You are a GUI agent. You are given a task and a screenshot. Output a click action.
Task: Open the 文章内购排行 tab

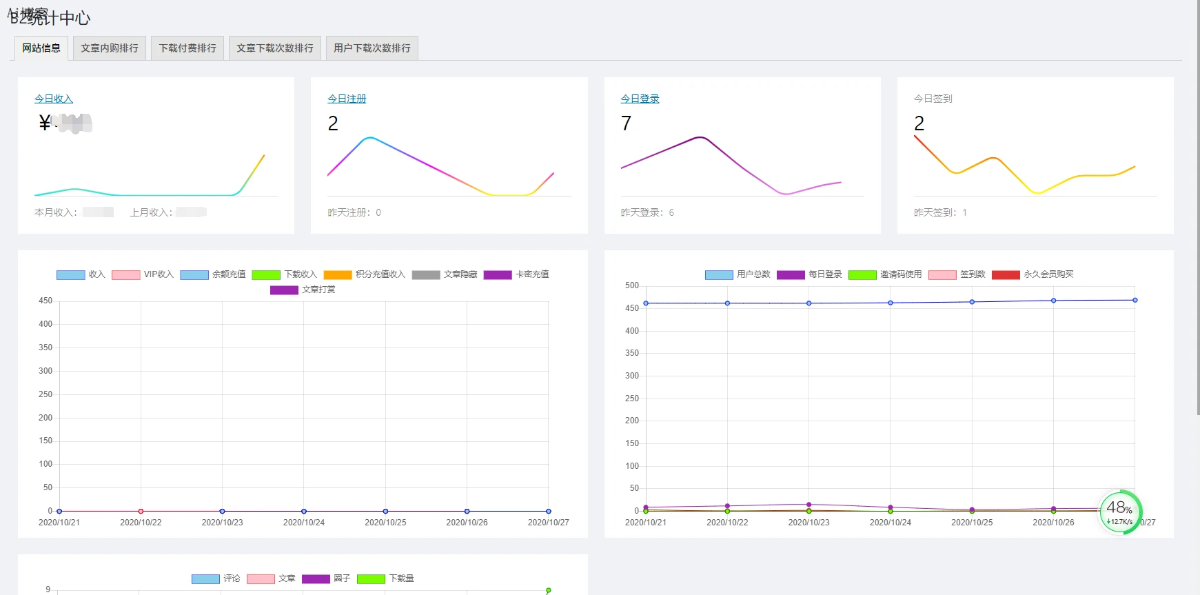(109, 48)
